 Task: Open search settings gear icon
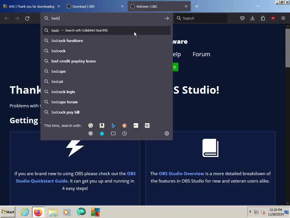167,133
